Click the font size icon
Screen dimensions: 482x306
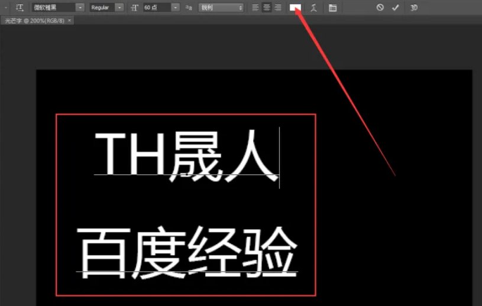point(134,8)
